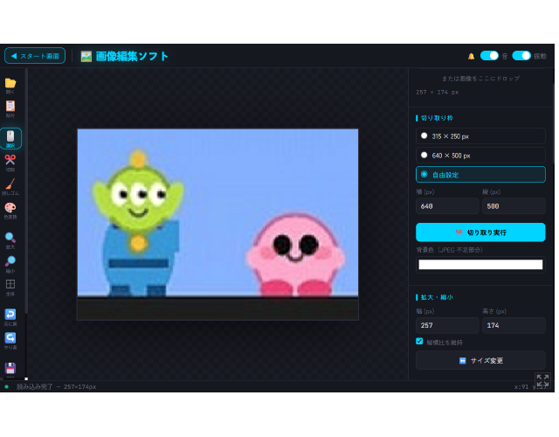559x437 pixels.
Task: Click the 切り取り実行 button
Action: click(480, 232)
